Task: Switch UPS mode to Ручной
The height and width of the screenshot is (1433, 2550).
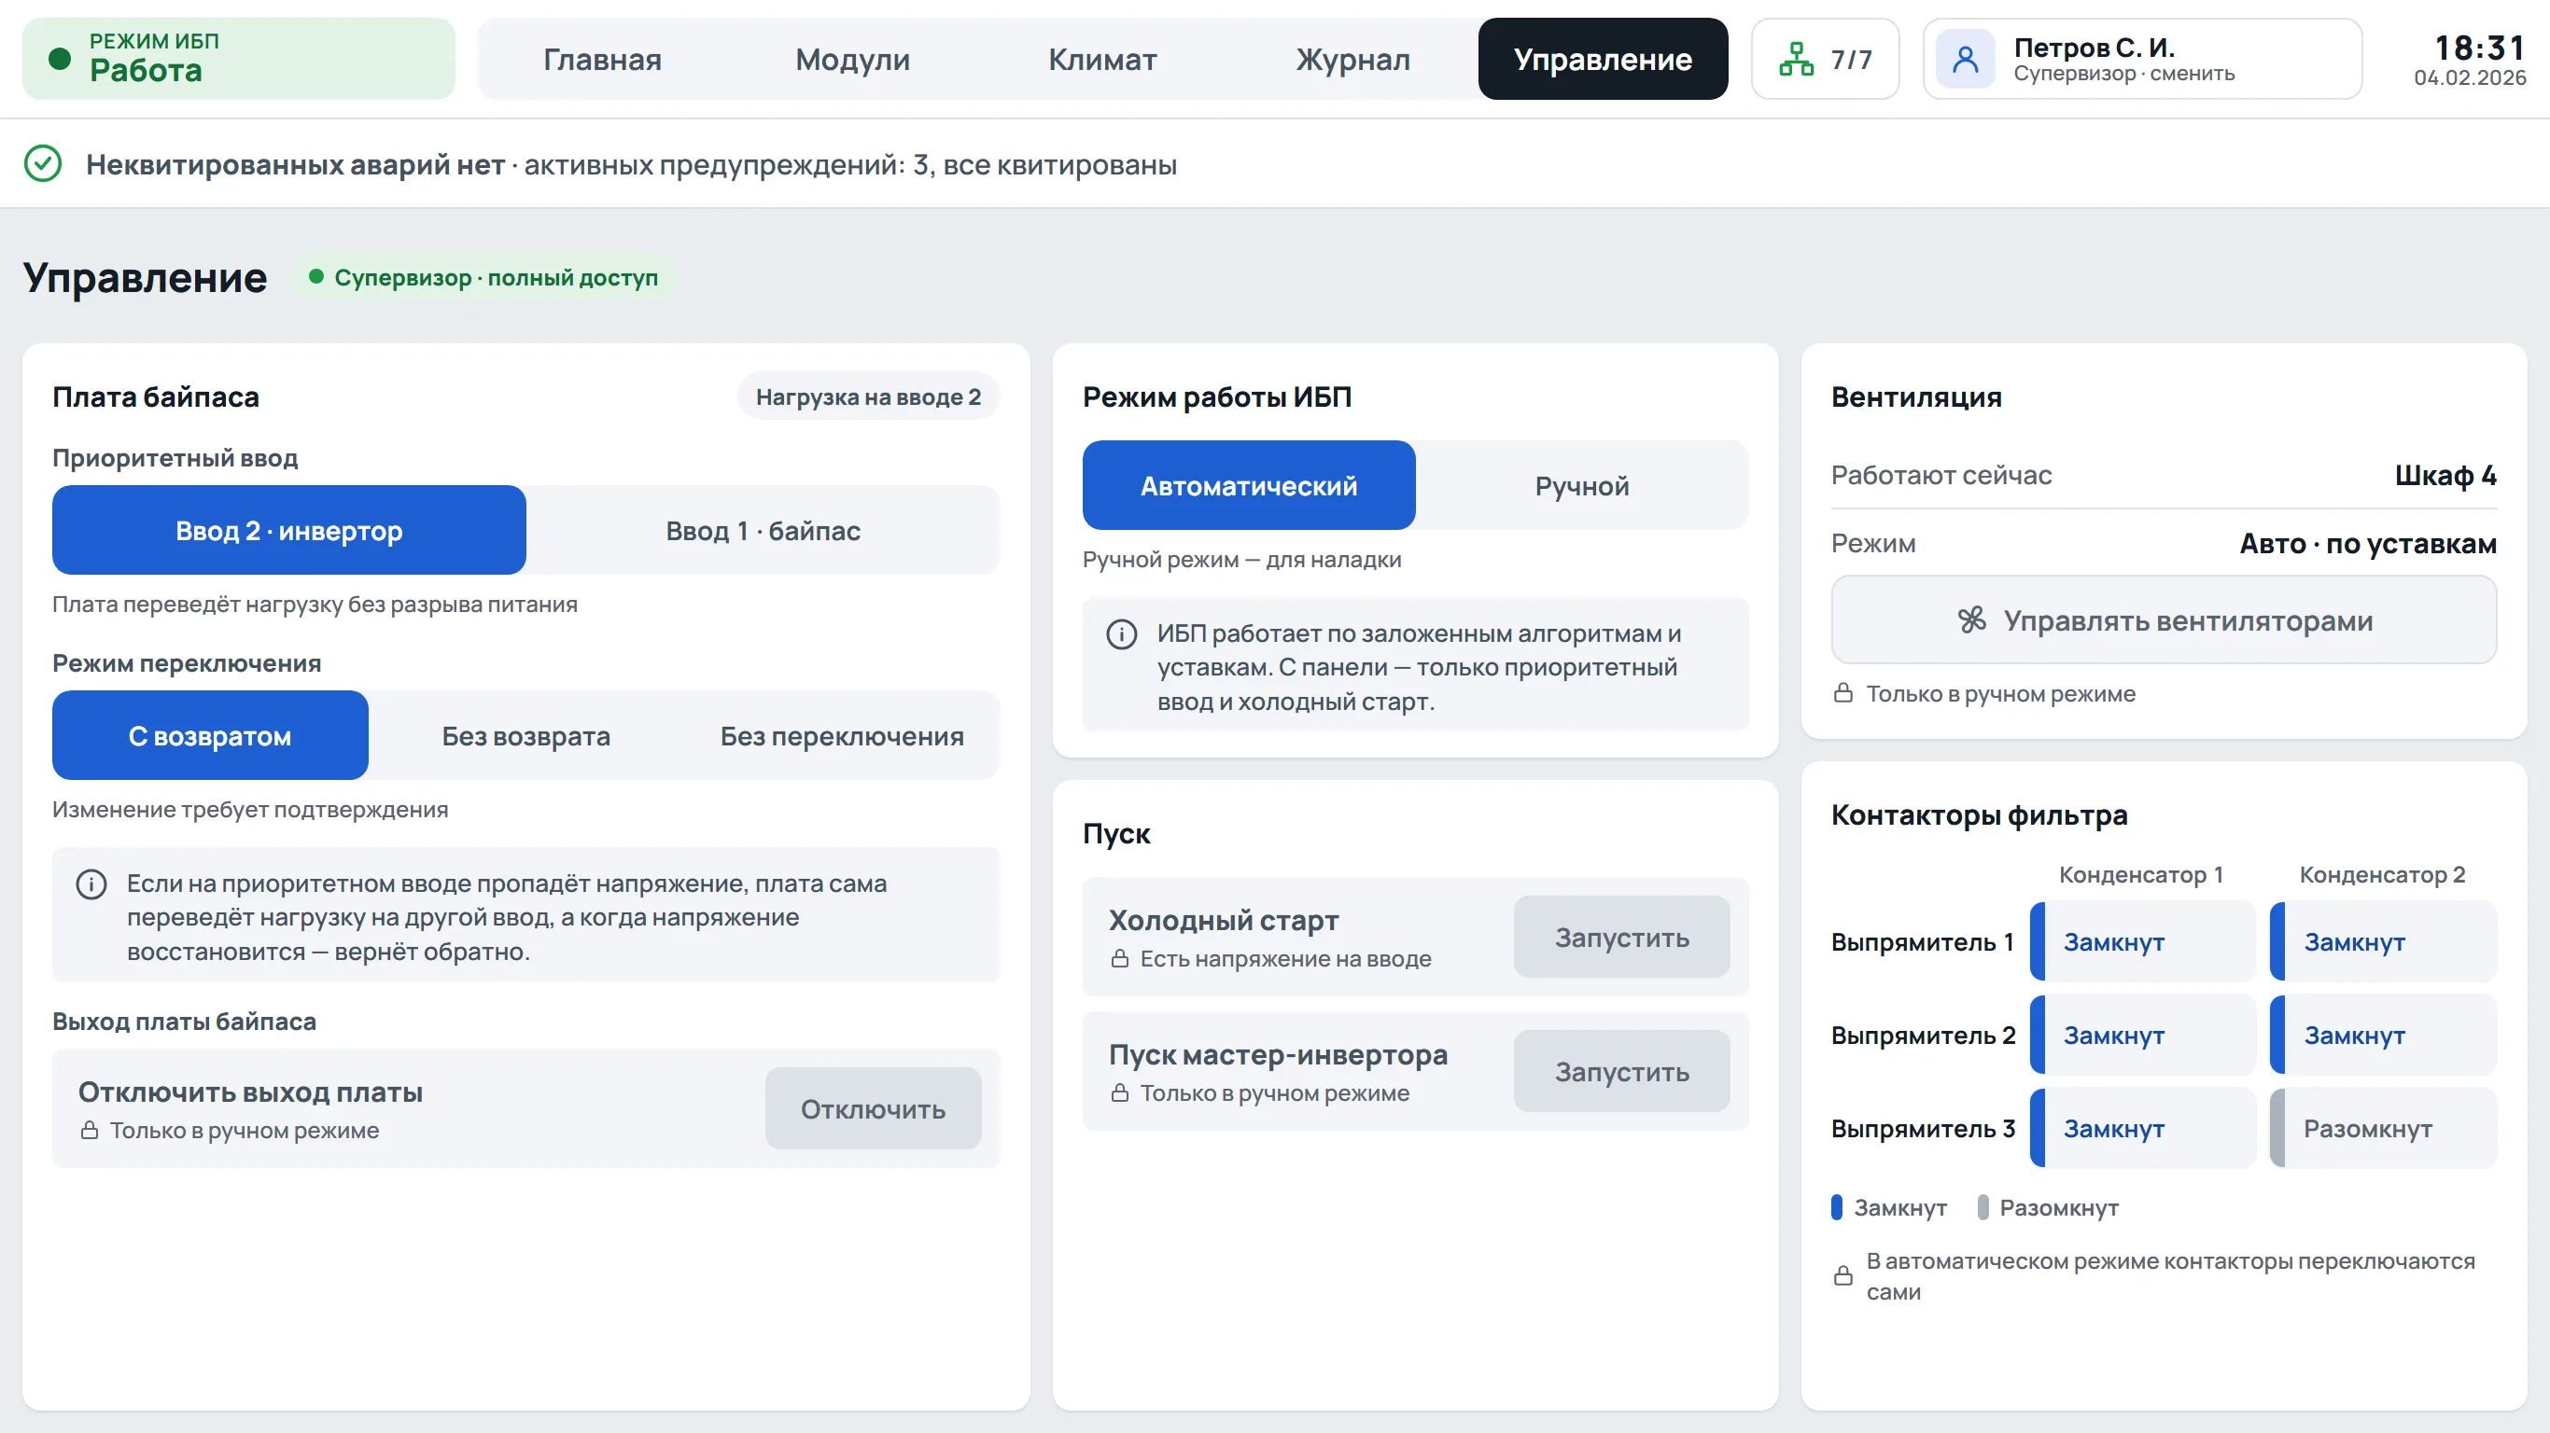Action: coord(1582,486)
